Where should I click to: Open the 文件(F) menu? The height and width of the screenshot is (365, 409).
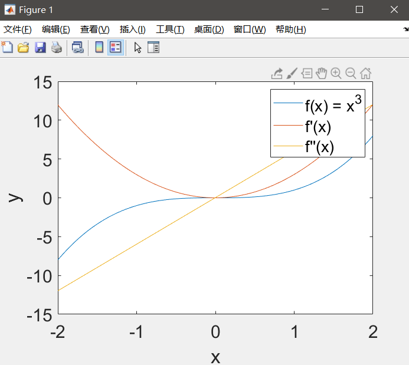coord(17,29)
